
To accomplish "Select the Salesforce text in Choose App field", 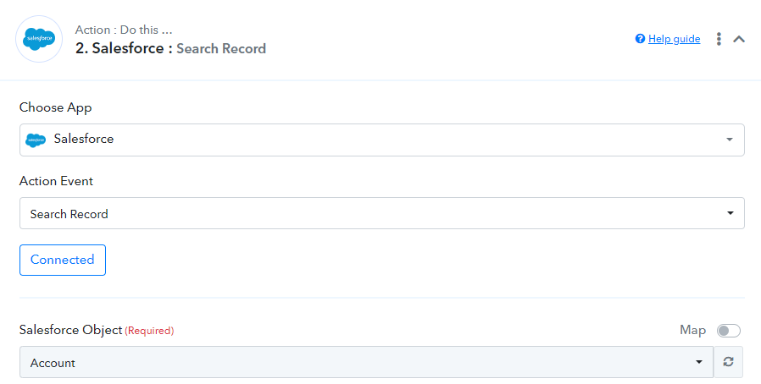I will (84, 139).
